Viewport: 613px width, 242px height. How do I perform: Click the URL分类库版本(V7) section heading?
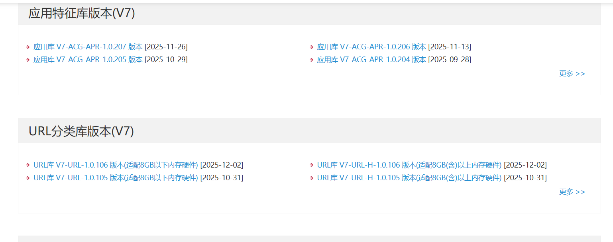pos(81,131)
